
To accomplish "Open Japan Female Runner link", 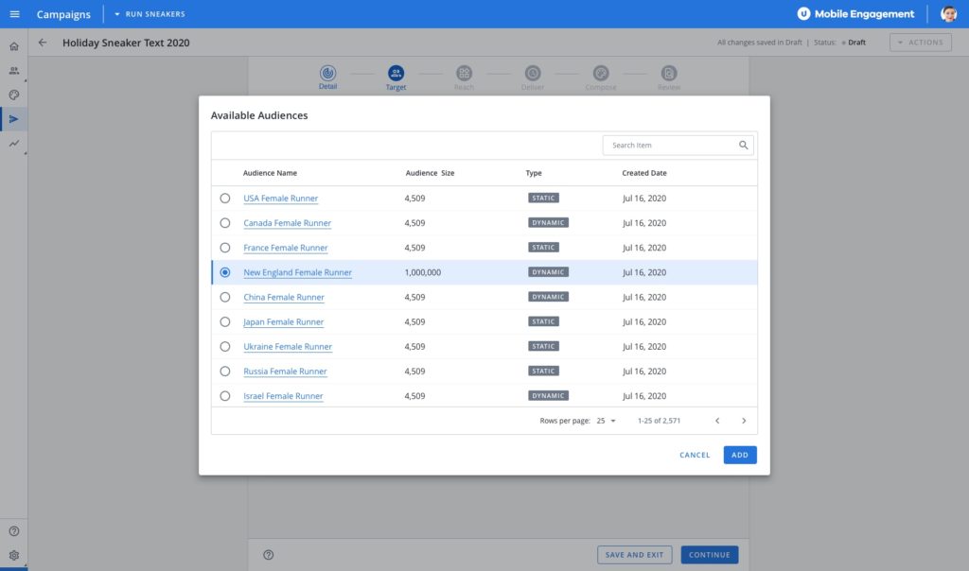I will [x=283, y=321].
